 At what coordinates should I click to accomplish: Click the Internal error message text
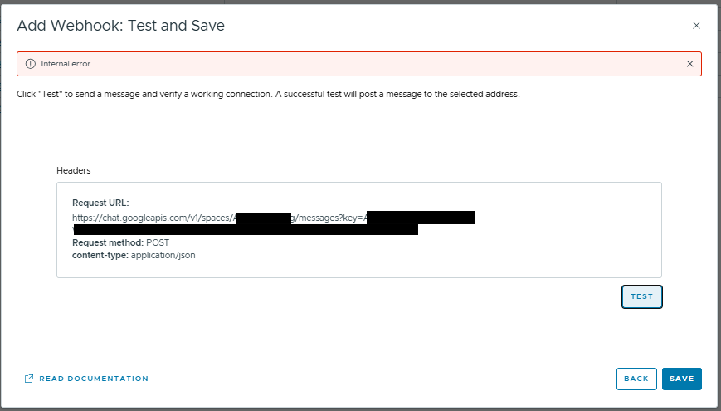[x=66, y=63]
